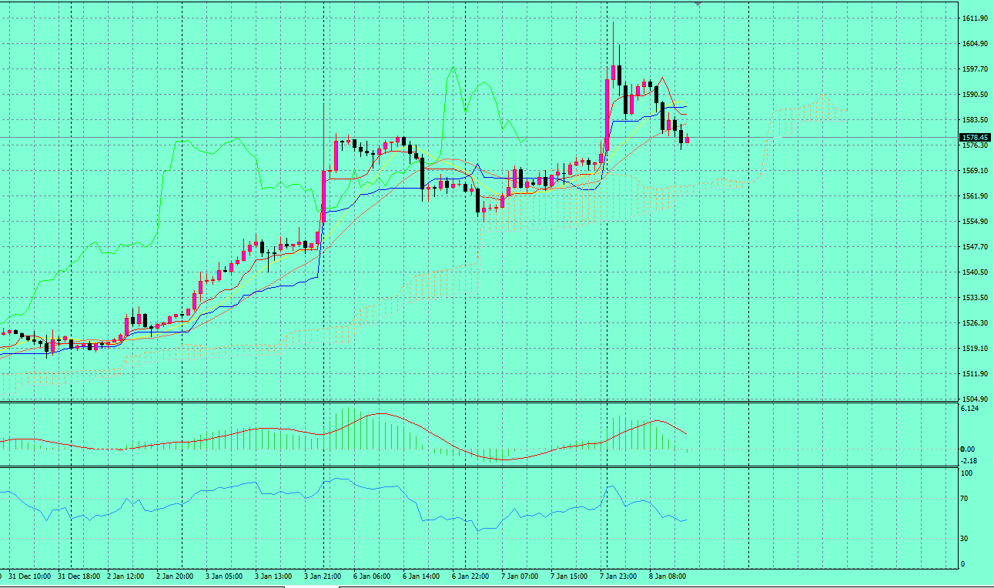994x588 pixels.
Task: Click the 1504.90 price scale label
Action: [x=974, y=399]
